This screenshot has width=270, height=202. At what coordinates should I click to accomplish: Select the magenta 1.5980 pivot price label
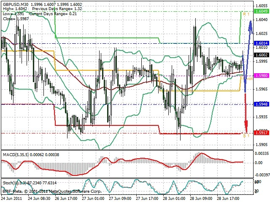click(x=262, y=76)
